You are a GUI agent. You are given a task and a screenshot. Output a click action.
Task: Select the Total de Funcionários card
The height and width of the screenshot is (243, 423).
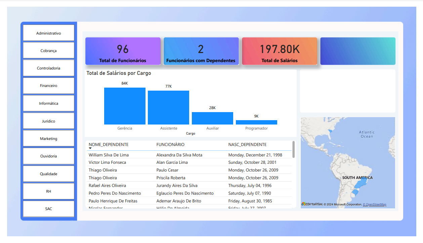123,51
